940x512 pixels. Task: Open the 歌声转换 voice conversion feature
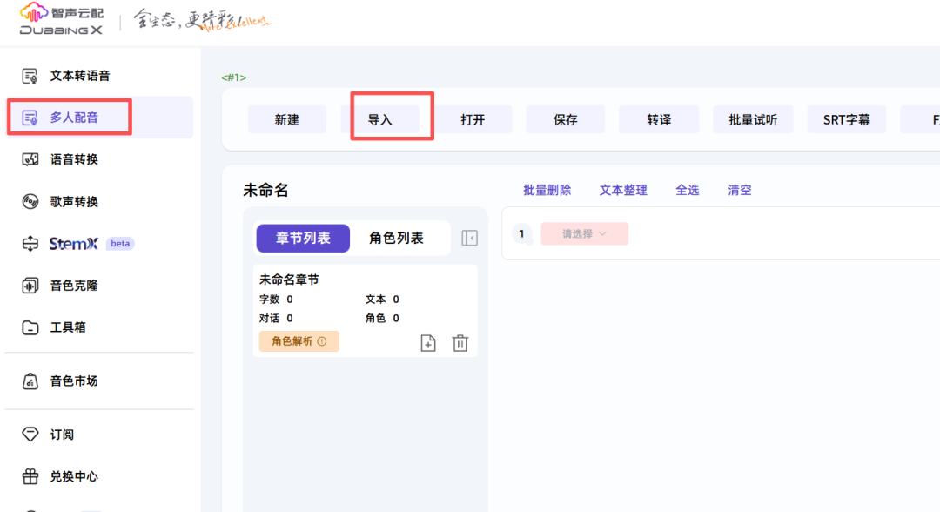point(75,201)
